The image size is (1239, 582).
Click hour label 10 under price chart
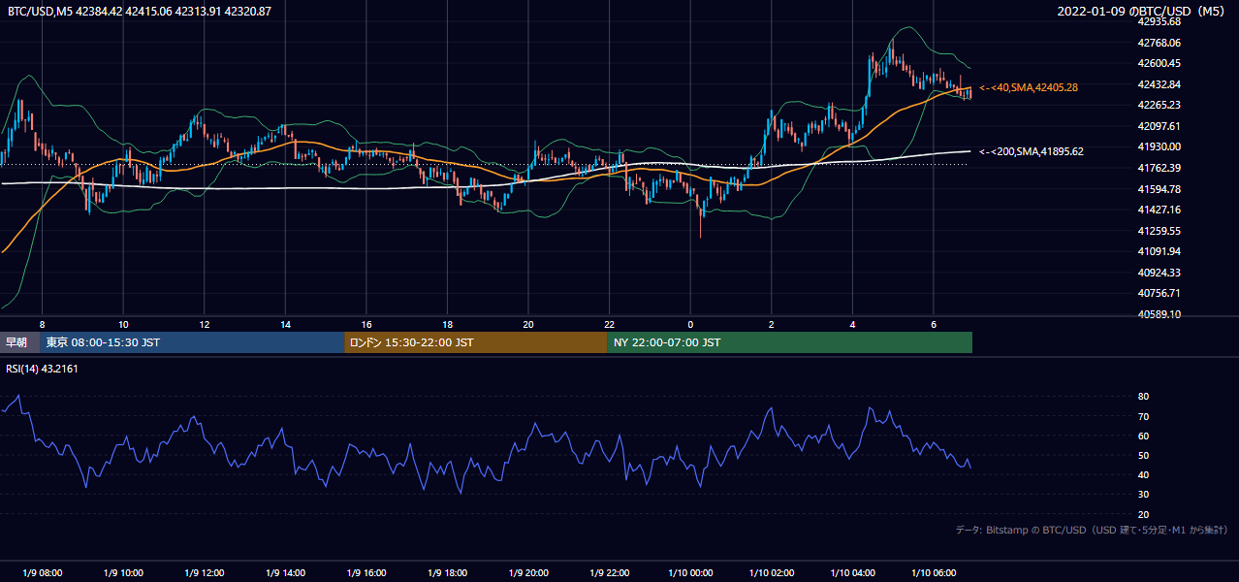point(123,324)
